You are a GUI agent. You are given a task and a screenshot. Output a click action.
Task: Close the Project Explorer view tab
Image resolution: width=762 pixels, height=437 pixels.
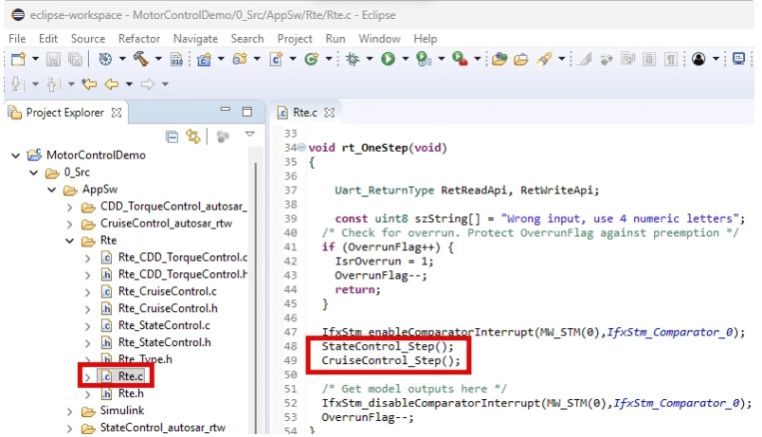click(x=117, y=112)
